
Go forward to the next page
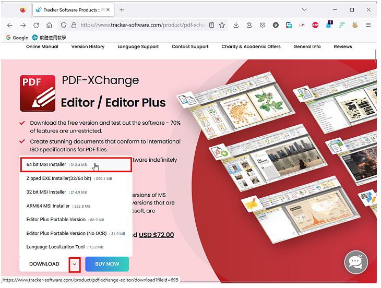pyautogui.click(x=23, y=25)
